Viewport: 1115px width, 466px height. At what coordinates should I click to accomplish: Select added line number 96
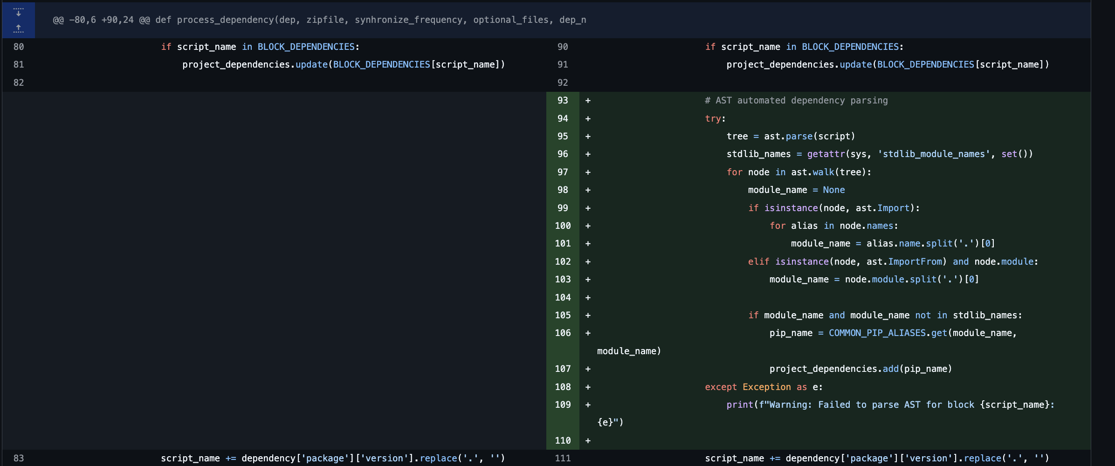pos(563,154)
